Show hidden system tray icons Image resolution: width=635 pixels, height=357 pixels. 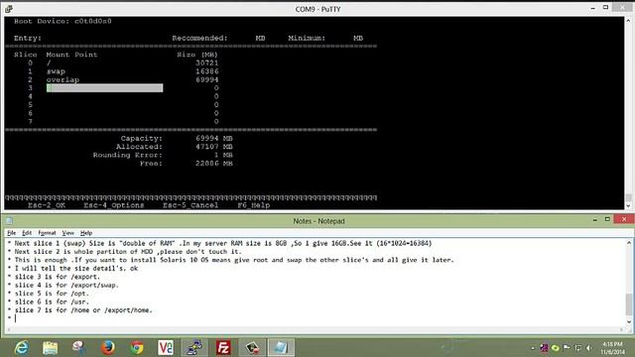pyautogui.click(x=533, y=348)
